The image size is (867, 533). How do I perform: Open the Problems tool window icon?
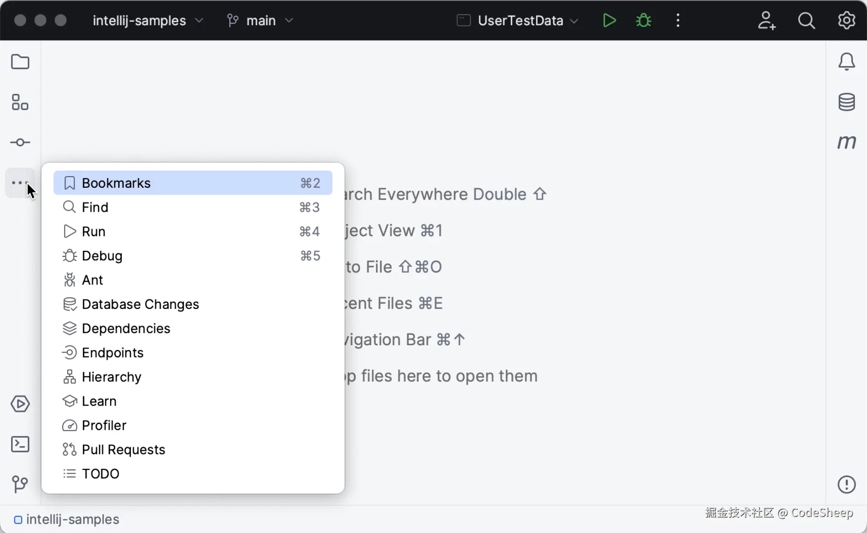pyautogui.click(x=846, y=484)
